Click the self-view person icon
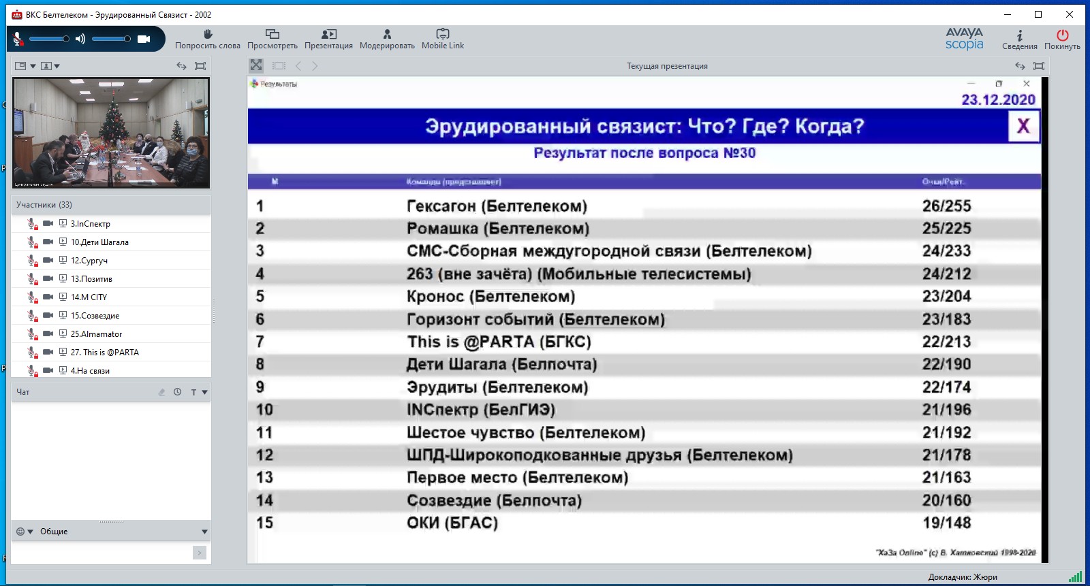This screenshot has width=1090, height=586. (x=46, y=66)
